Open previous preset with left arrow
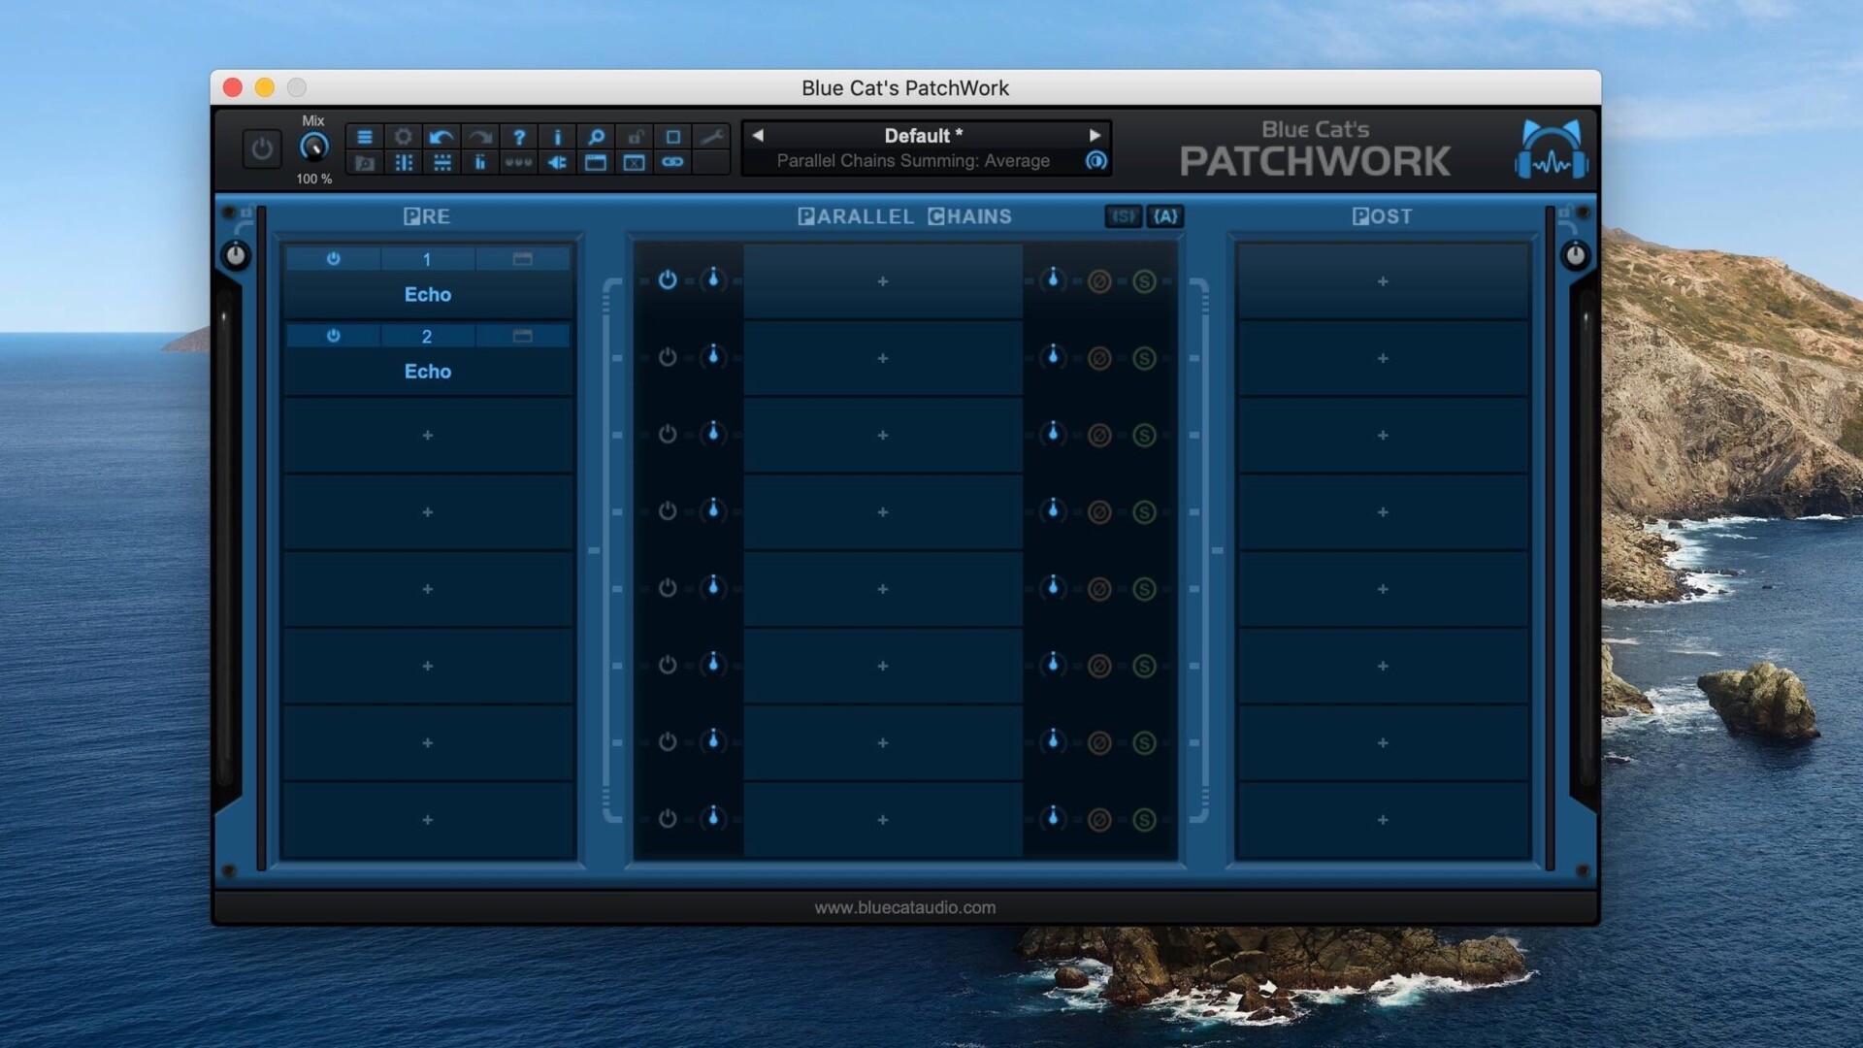 point(758,135)
